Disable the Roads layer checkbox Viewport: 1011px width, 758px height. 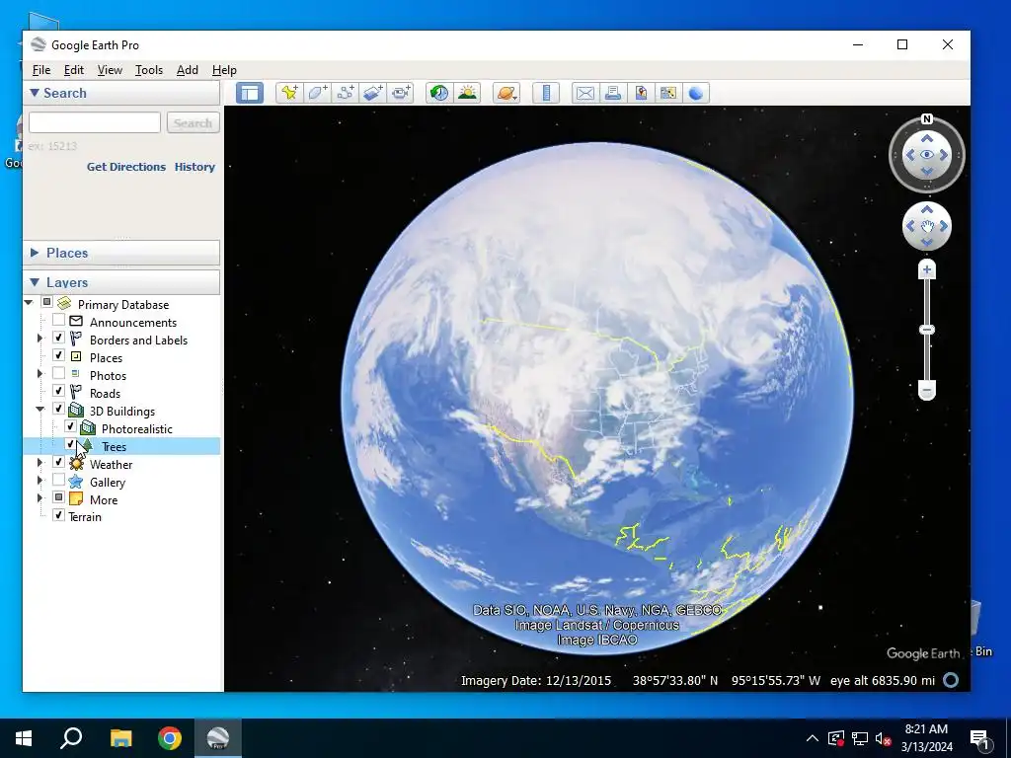(x=58, y=391)
